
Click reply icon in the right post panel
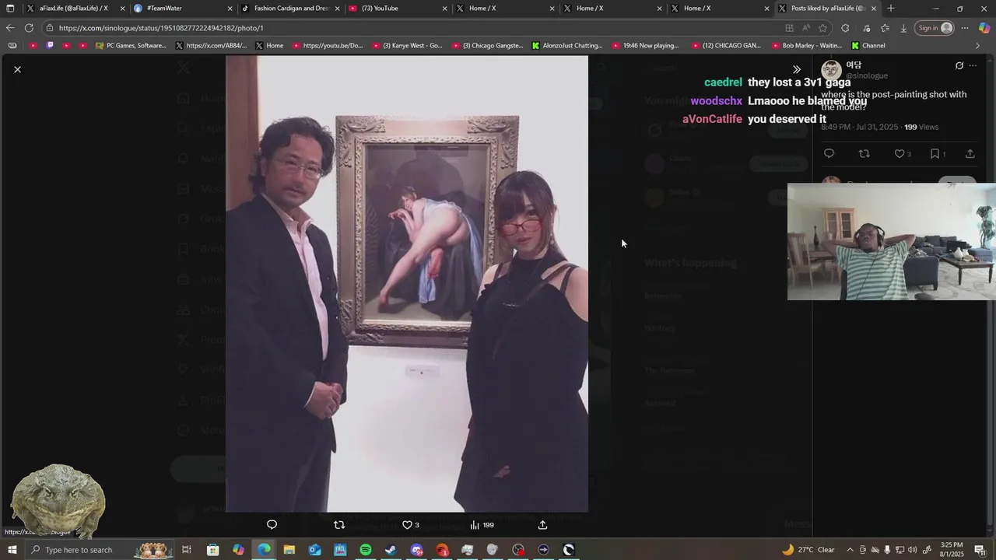[x=829, y=154]
